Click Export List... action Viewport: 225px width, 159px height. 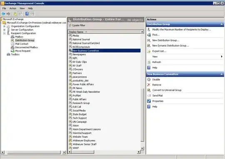point(159,51)
